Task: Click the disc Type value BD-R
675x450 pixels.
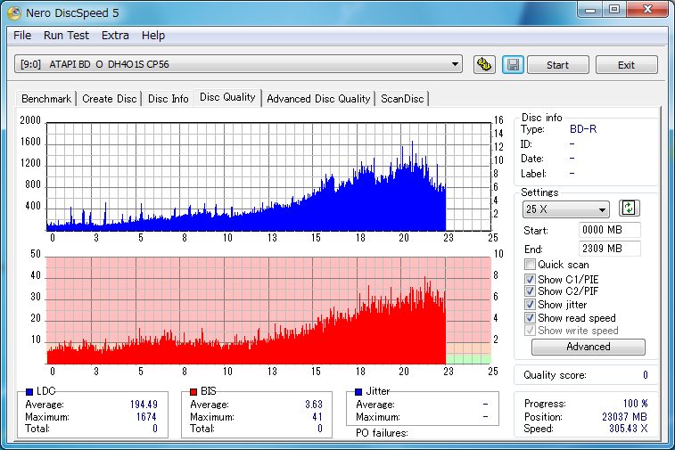Action: pyautogui.click(x=583, y=129)
